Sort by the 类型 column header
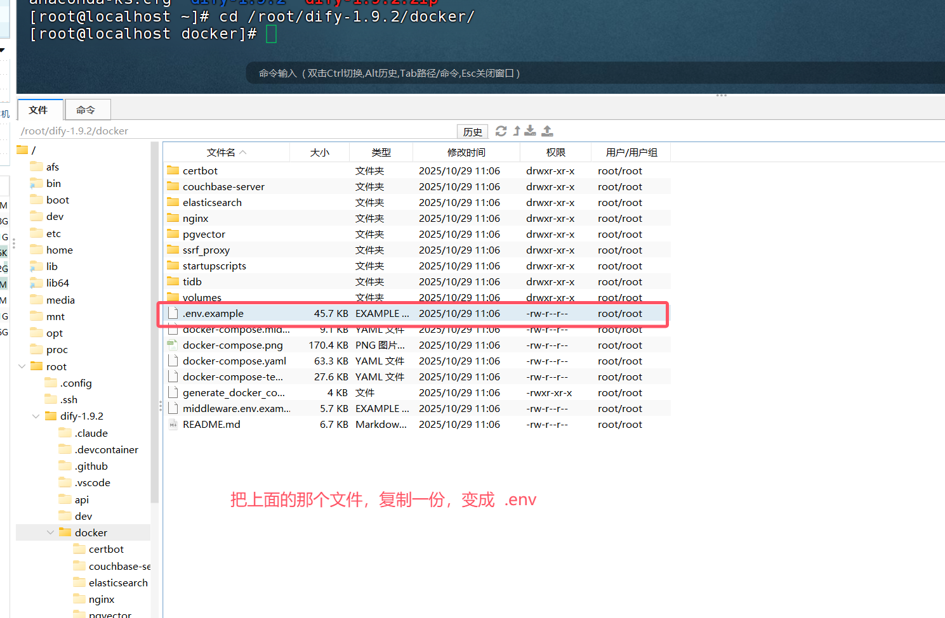This screenshot has height=618, width=945. pyautogui.click(x=381, y=153)
